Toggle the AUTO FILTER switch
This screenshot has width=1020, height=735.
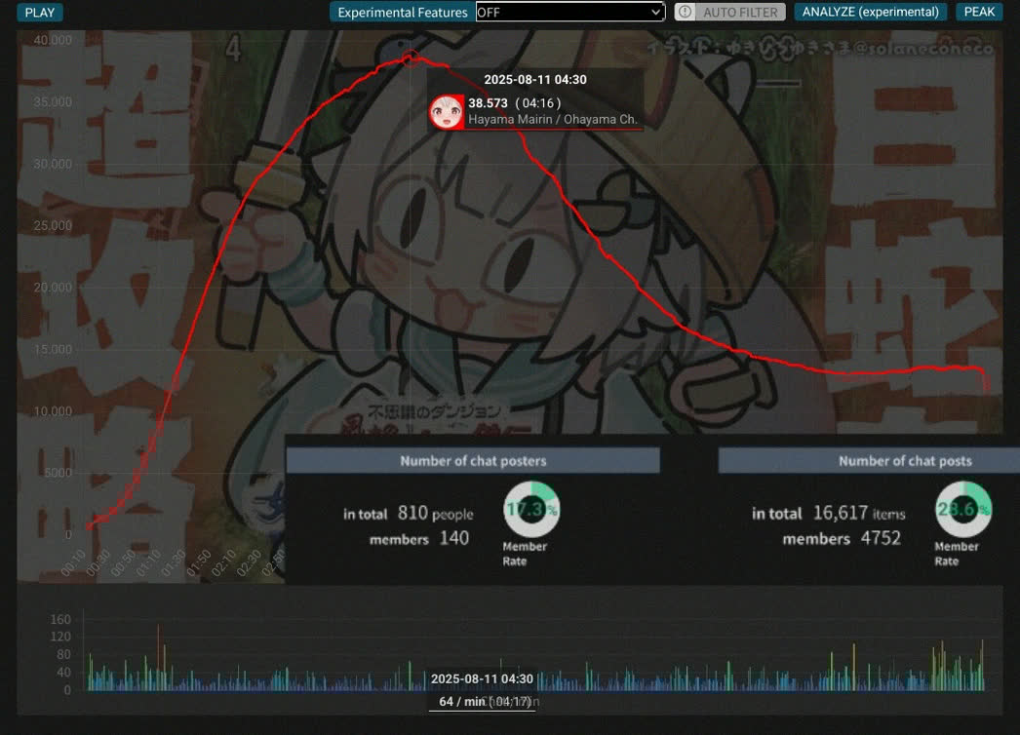click(x=729, y=13)
